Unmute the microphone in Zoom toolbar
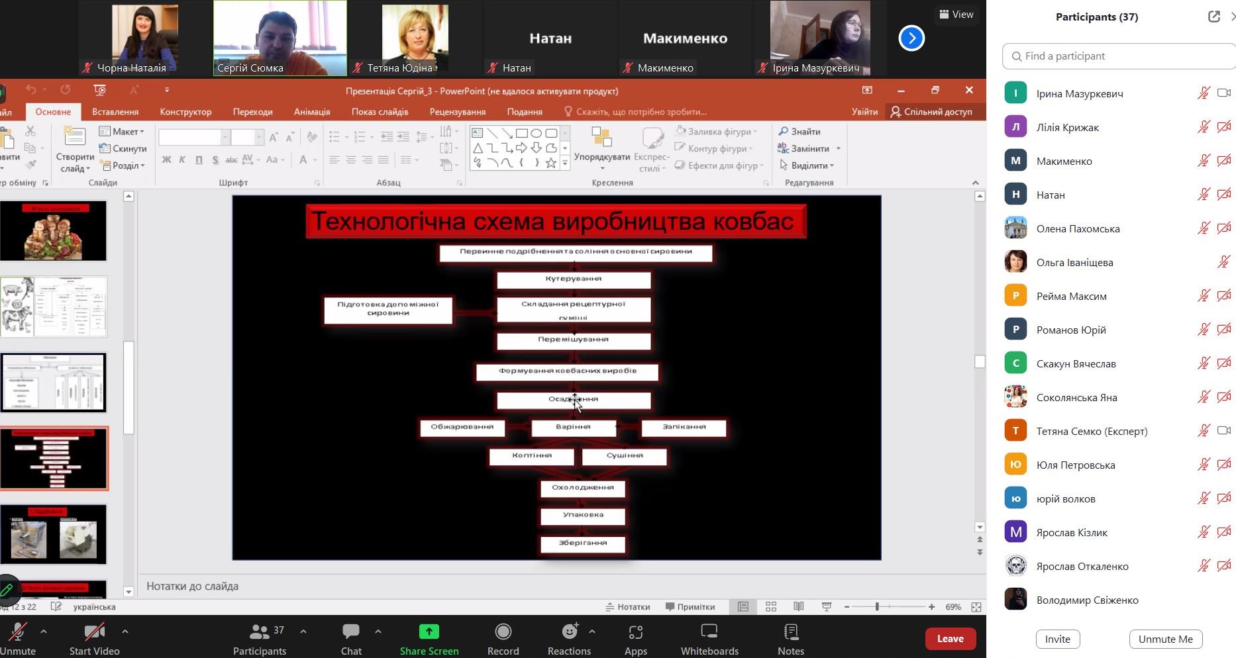 tap(17, 639)
